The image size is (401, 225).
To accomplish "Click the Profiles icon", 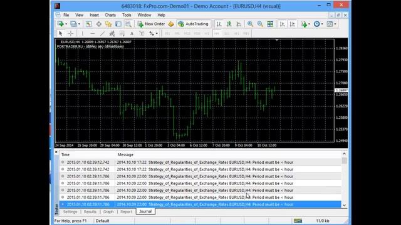I will (x=73, y=24).
